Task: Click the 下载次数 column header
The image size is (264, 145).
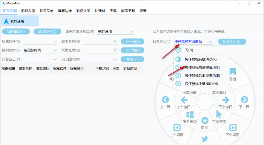Action: (x=103, y=69)
